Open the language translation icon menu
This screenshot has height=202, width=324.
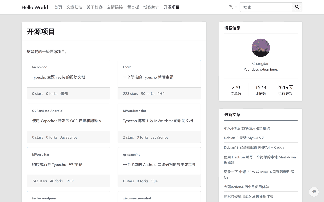(x=233, y=7)
